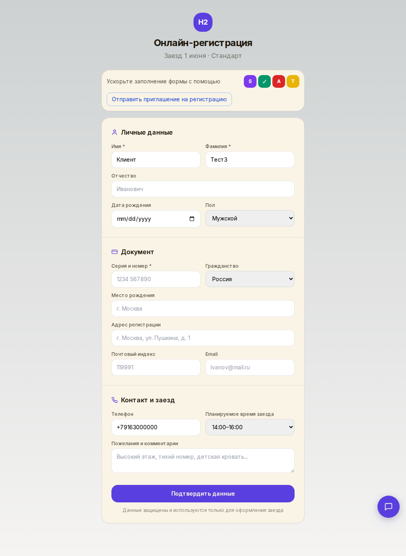Focus the Имя first name field
406x556 pixels.
click(156, 160)
